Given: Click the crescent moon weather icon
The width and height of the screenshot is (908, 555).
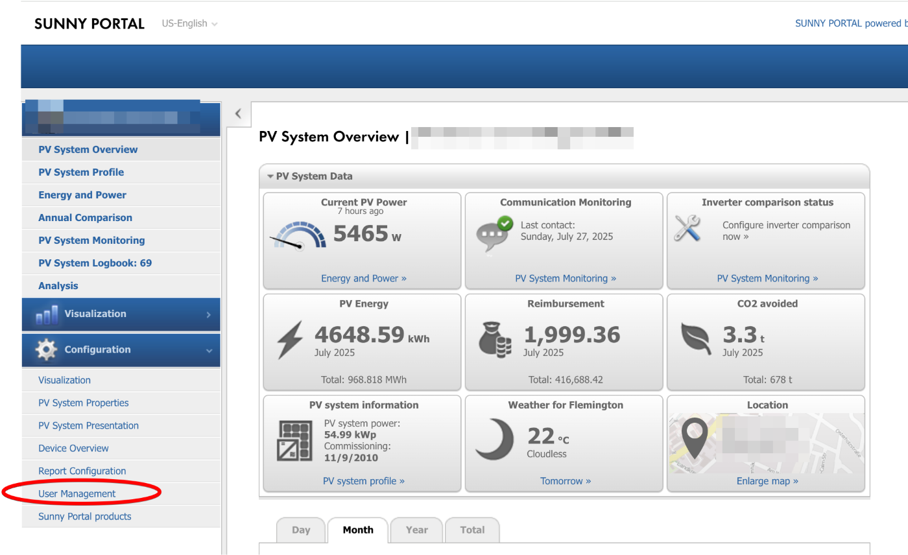Looking at the screenshot, I should click(494, 439).
